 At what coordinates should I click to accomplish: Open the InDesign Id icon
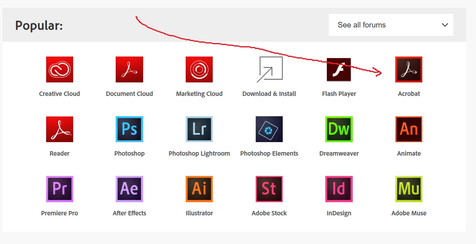339,189
